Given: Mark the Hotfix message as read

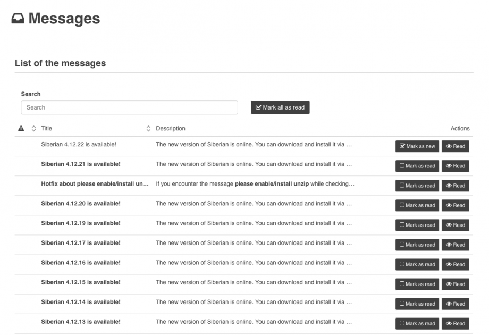Looking at the screenshot, I should click(x=417, y=186).
